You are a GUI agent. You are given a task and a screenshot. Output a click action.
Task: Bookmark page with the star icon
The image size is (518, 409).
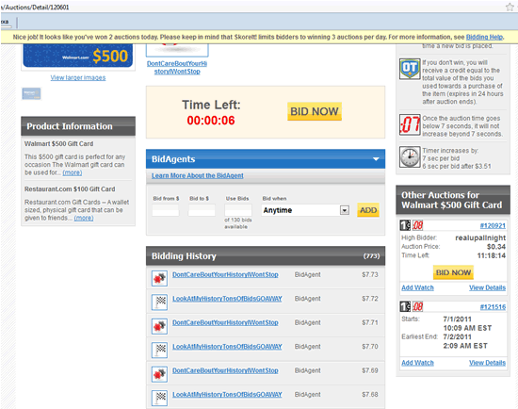(510, 7)
